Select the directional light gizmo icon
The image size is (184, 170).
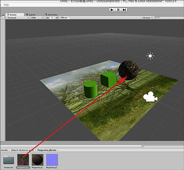pos(150,56)
